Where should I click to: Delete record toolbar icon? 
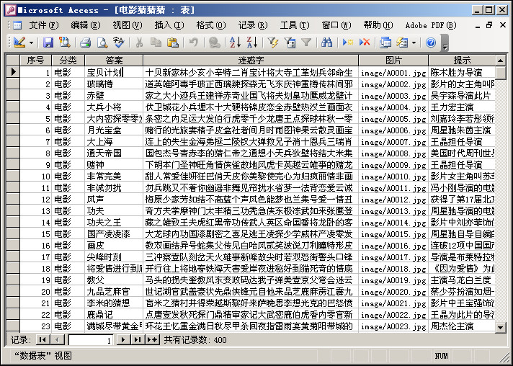[x=364, y=43]
